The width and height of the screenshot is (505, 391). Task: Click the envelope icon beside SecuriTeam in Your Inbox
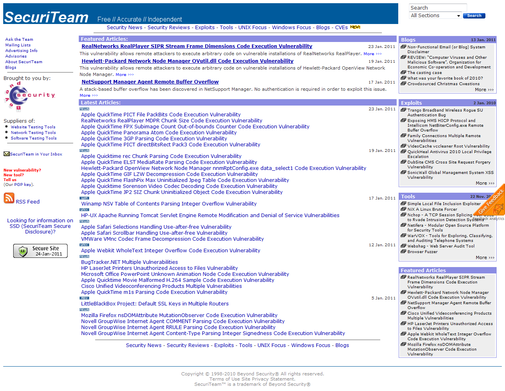coord(6,153)
